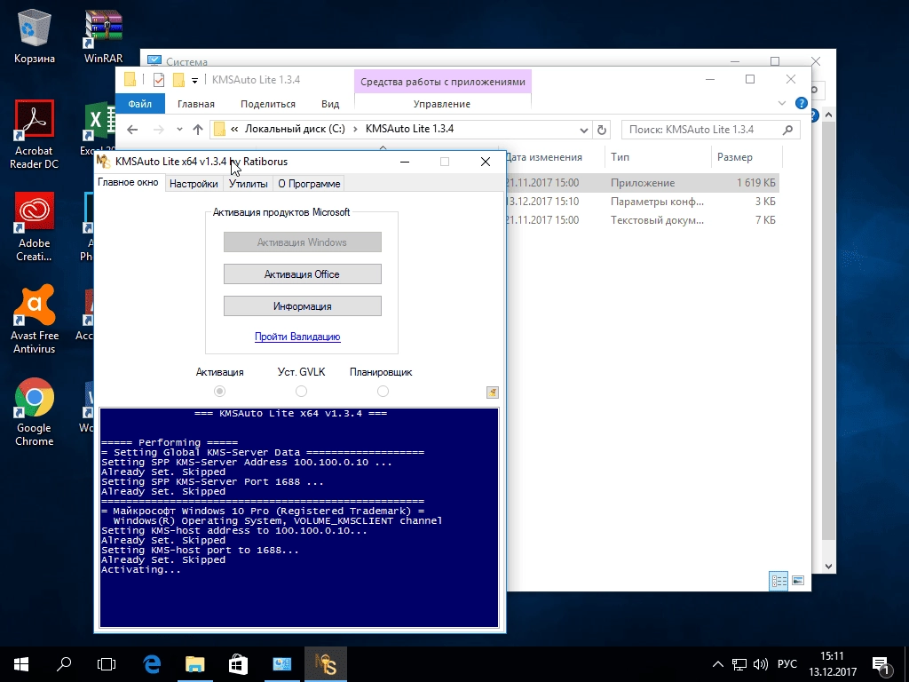Image resolution: width=909 pixels, height=682 pixels.
Task: Select the Текстовый докум... file row
Action: (x=643, y=220)
